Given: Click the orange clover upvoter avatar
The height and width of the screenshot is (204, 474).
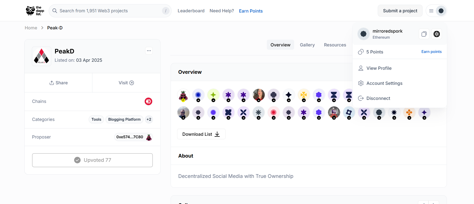Looking at the screenshot, I should 409,113.
